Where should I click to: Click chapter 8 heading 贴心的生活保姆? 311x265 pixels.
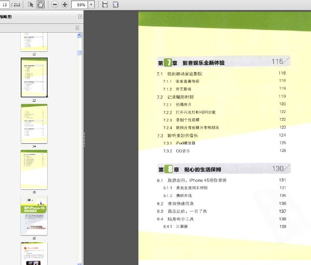[203, 170]
